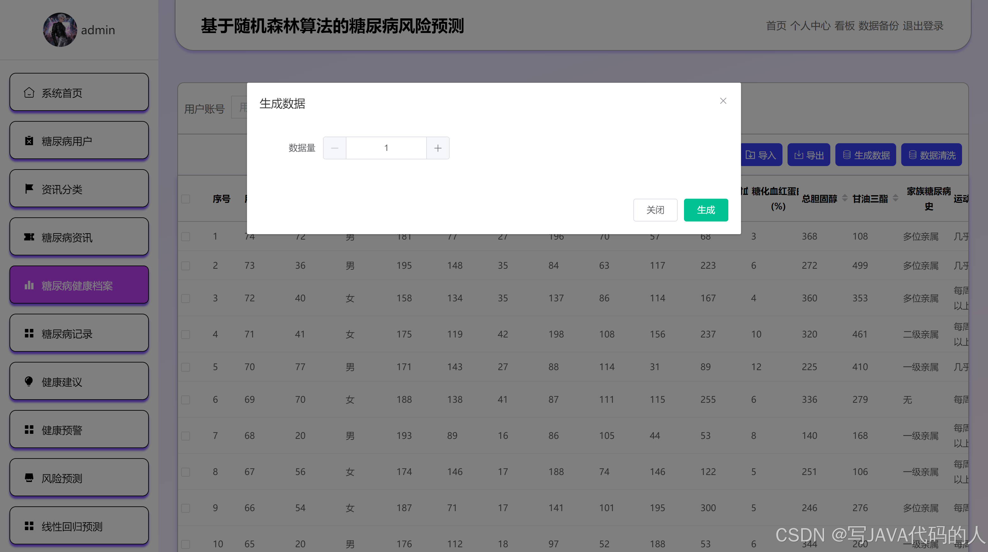The height and width of the screenshot is (552, 988).
Task: Open 首页 in the top navigation
Action: tap(776, 26)
